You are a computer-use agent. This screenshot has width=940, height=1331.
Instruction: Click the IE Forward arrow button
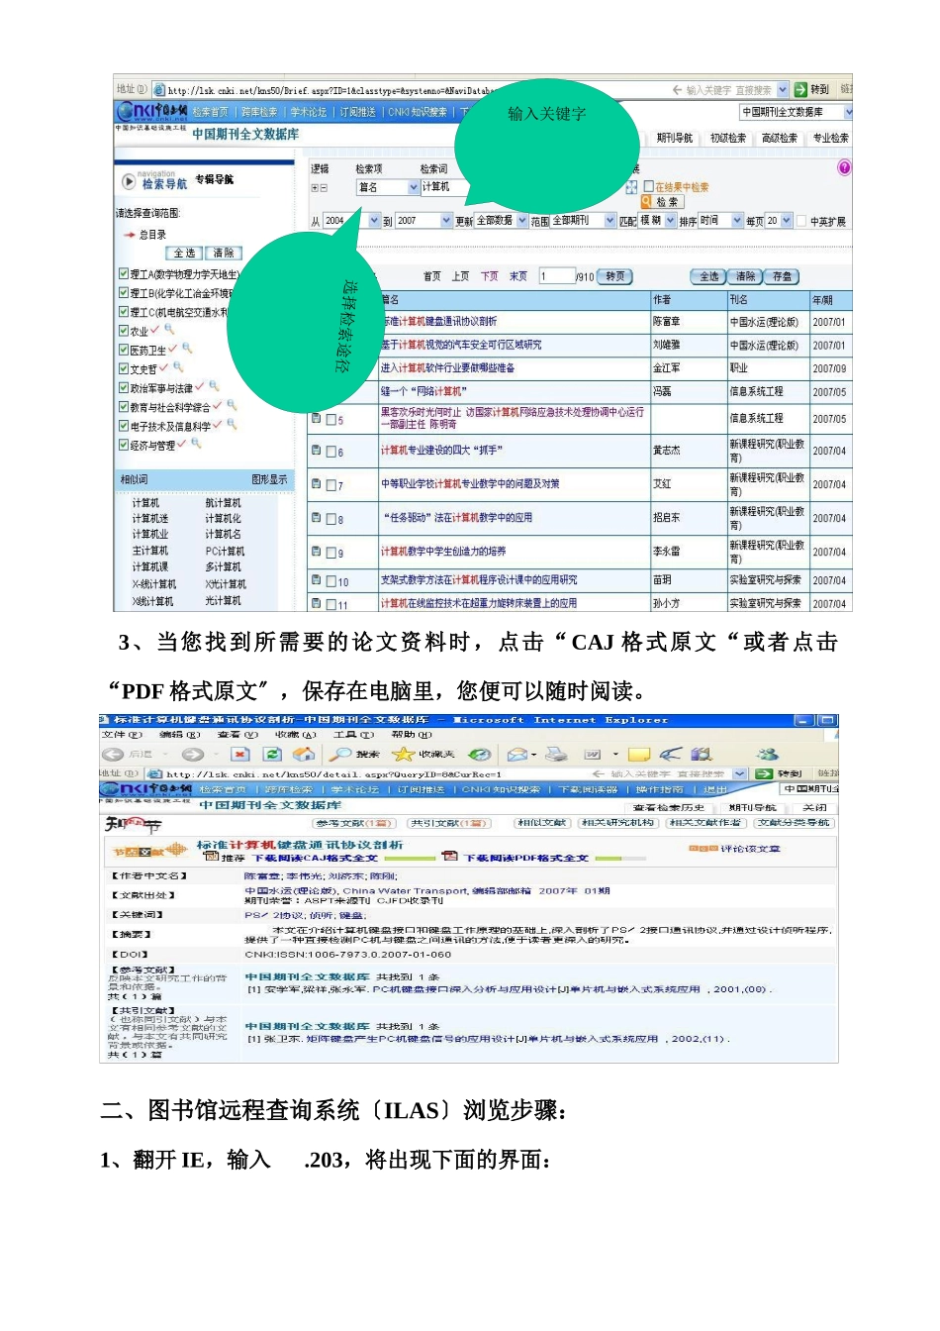[193, 755]
